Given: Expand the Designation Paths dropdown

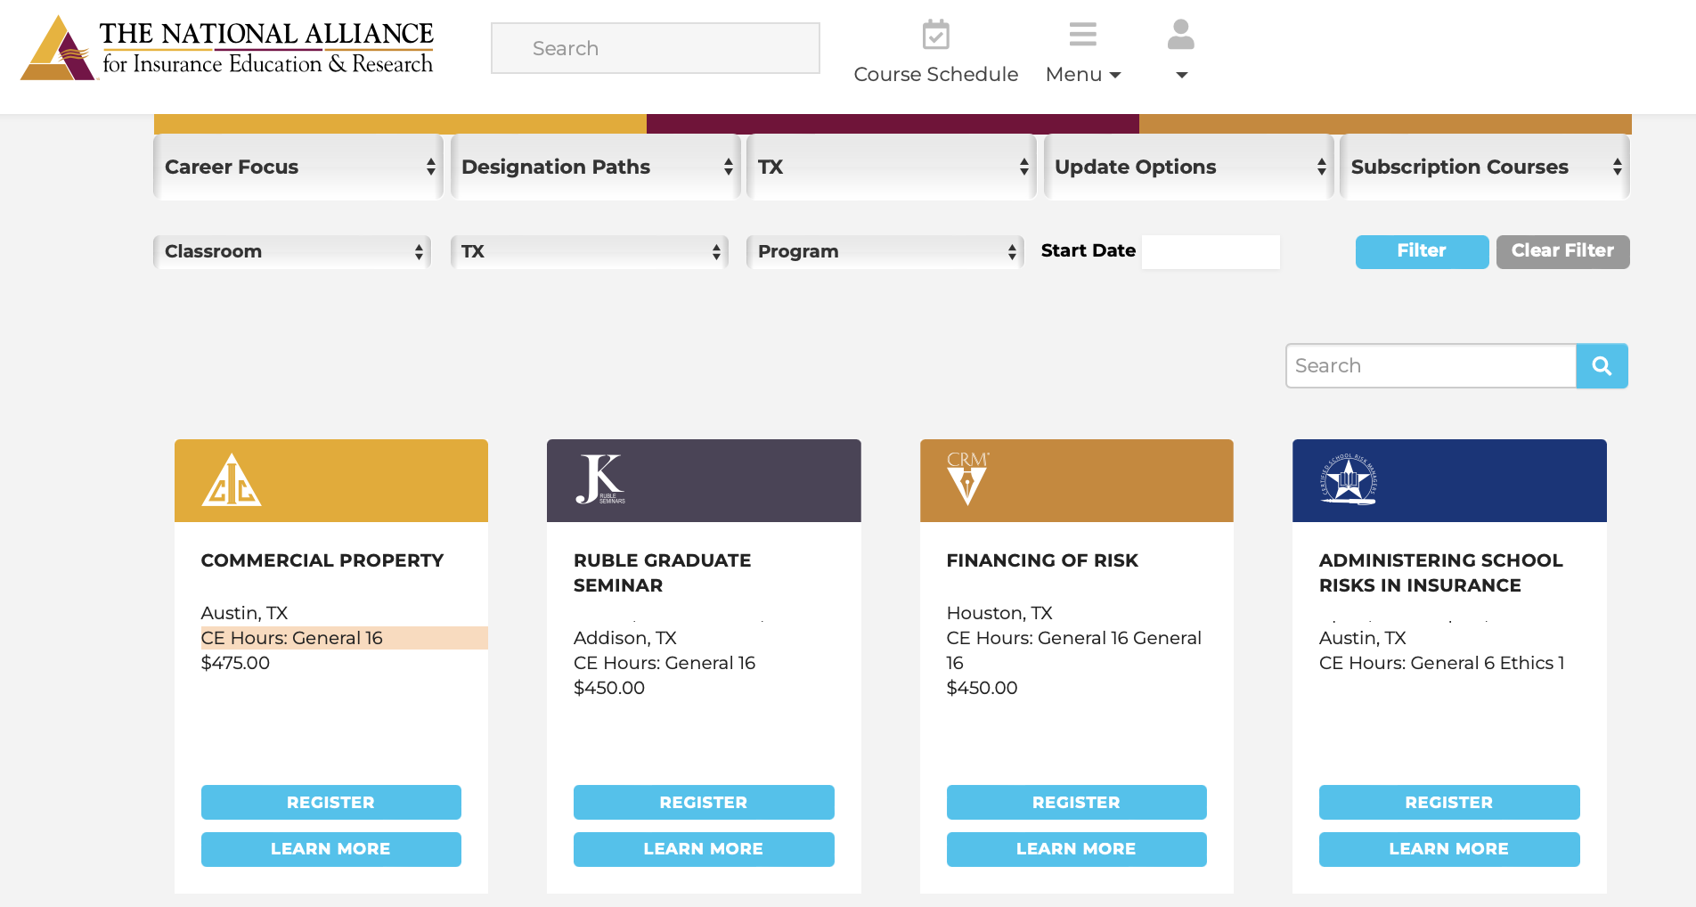Looking at the screenshot, I should click(x=595, y=167).
